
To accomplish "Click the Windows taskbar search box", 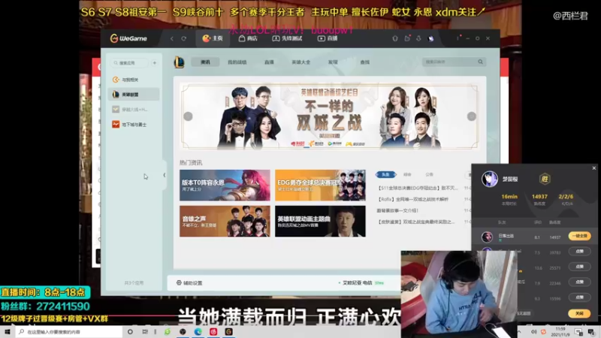I will 69,332.
